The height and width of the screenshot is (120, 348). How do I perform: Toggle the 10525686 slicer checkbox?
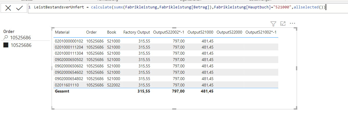click(6, 45)
